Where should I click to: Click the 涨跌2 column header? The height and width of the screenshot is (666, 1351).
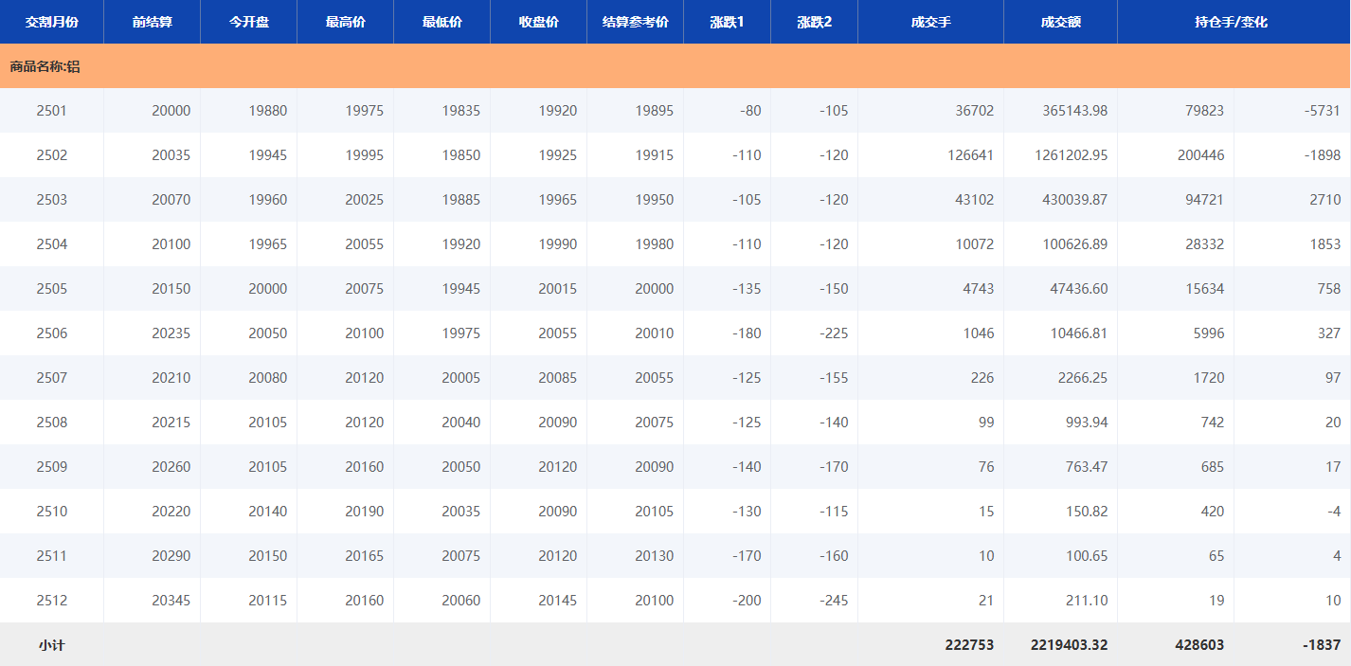[x=814, y=22]
